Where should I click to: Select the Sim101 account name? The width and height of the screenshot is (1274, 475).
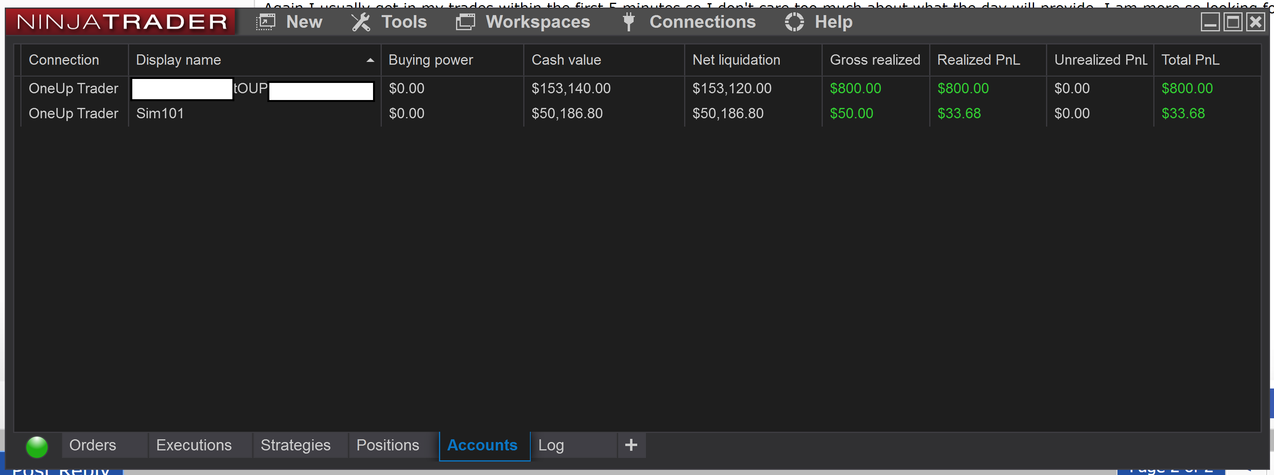[x=160, y=113]
